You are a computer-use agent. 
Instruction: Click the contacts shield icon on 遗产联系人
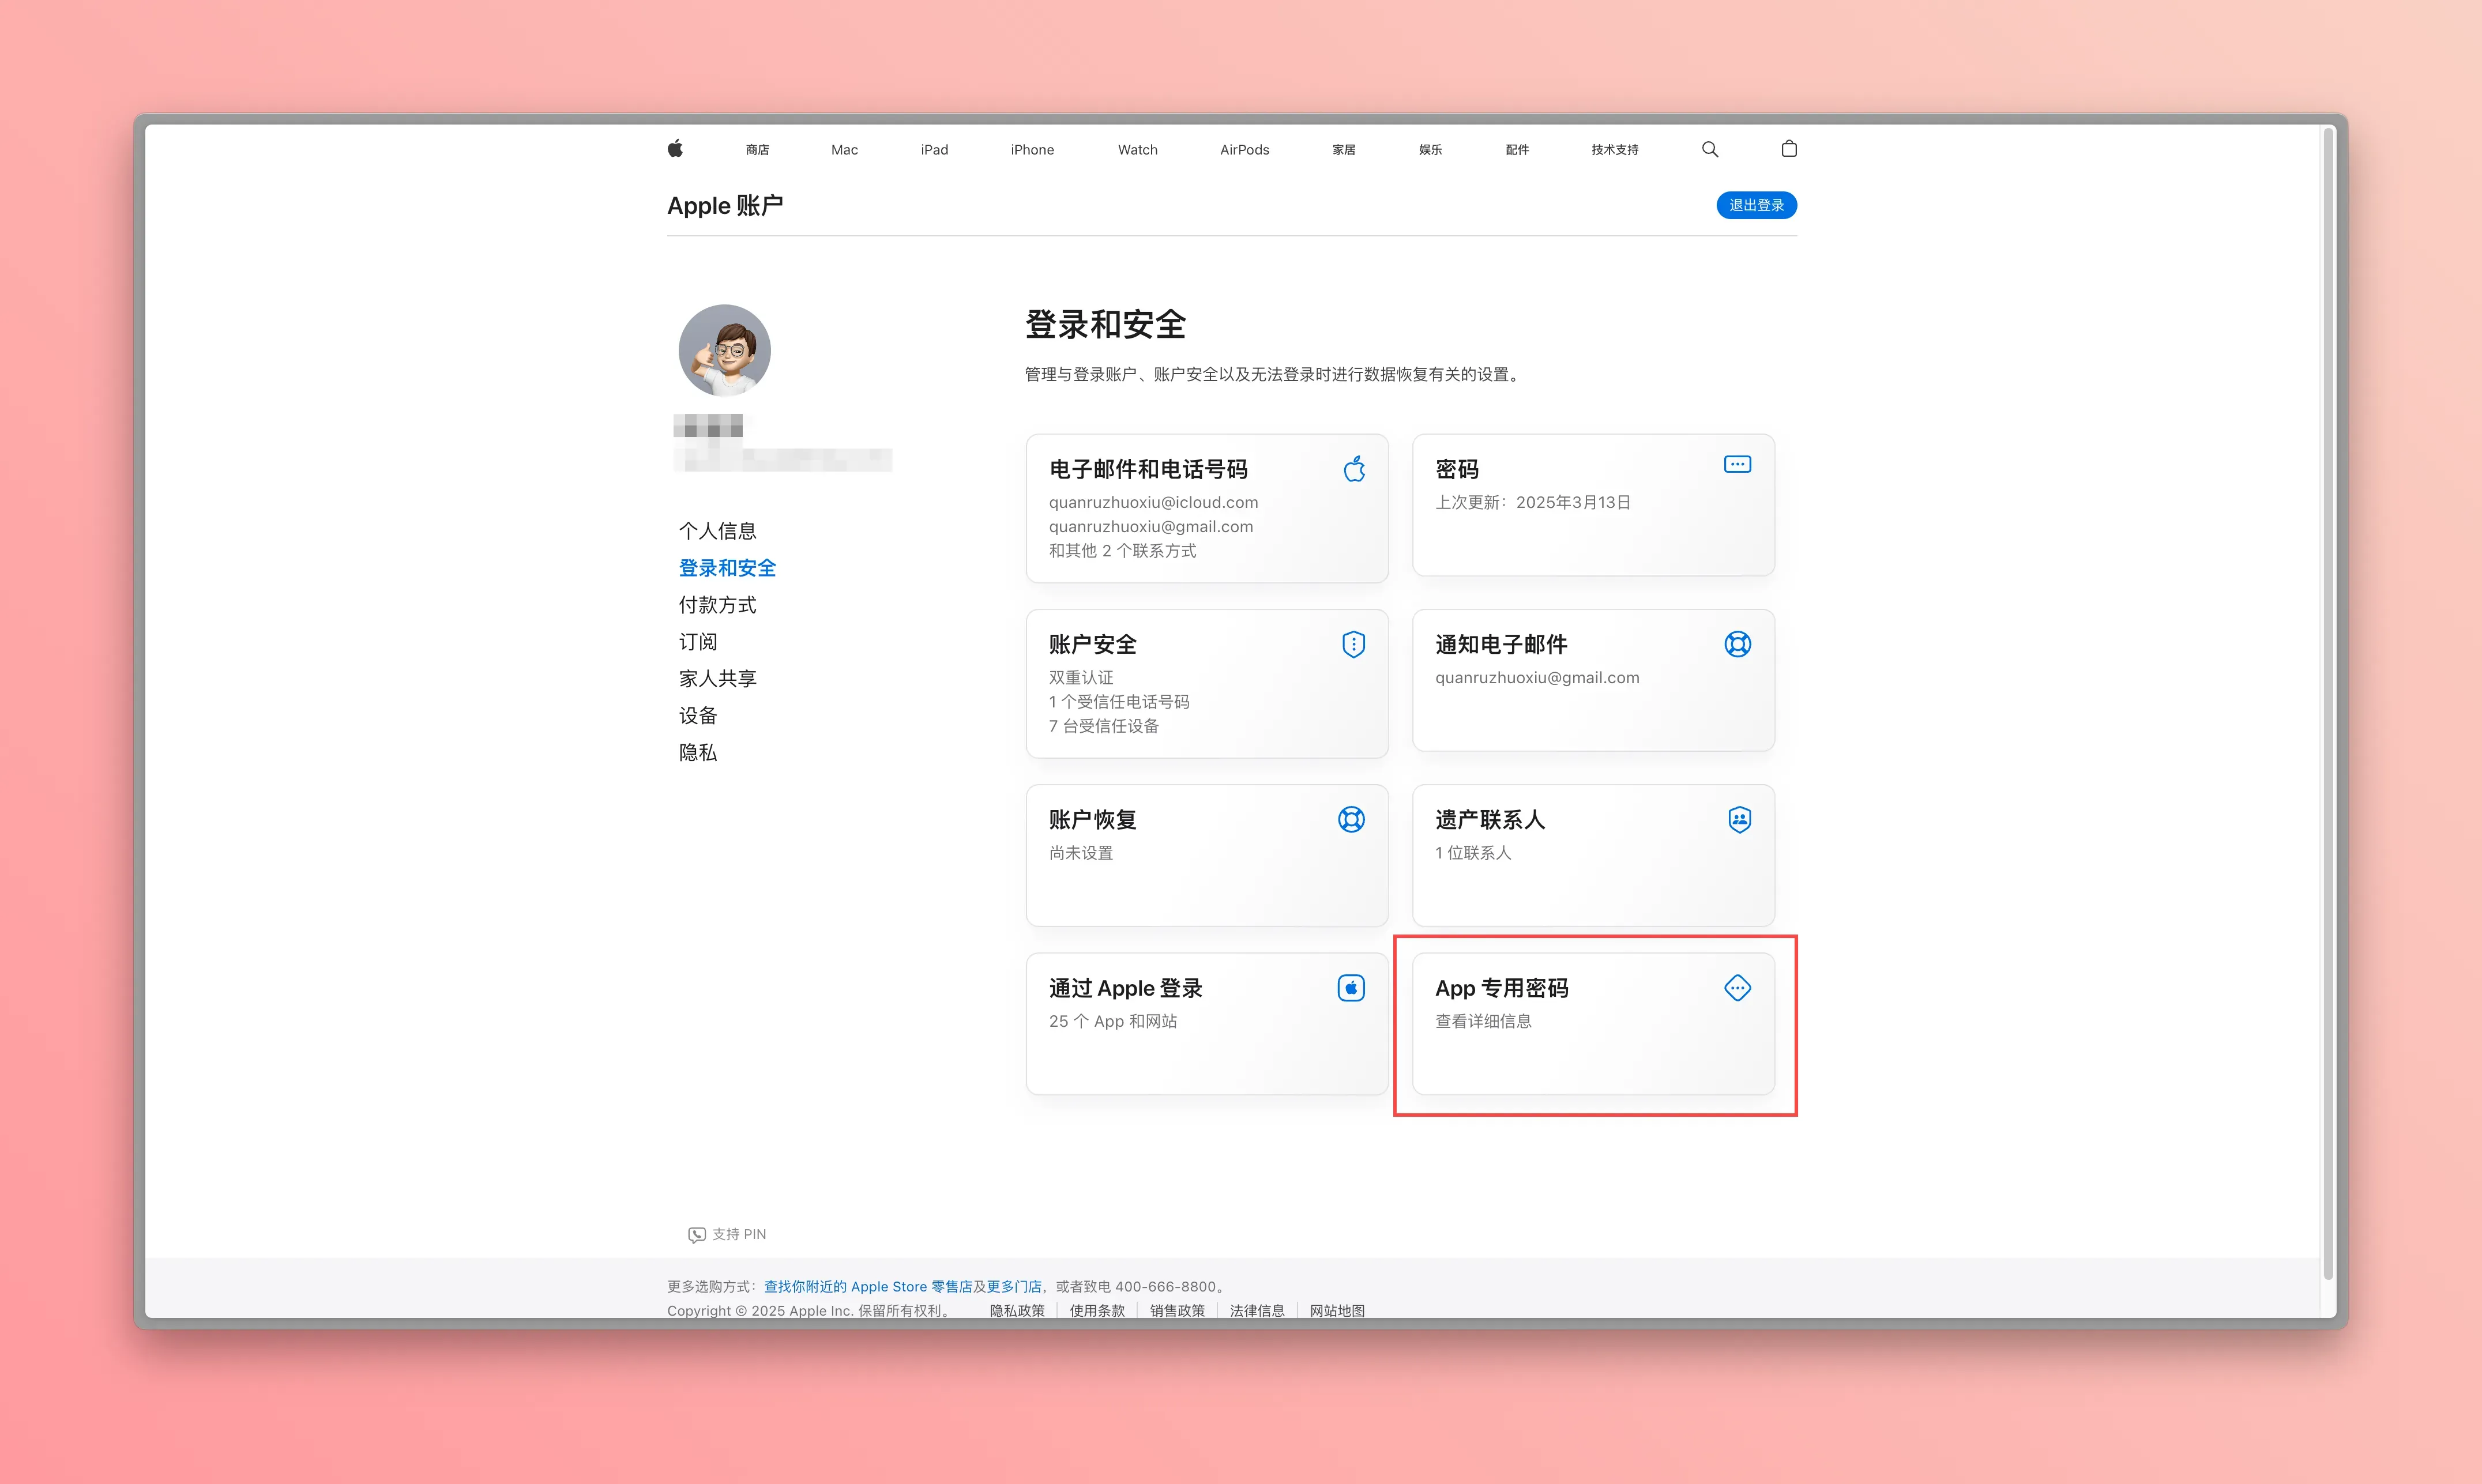click(1739, 819)
